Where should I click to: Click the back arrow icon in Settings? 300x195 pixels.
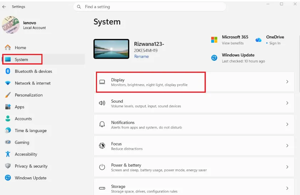pyautogui.click(x=4, y=7)
